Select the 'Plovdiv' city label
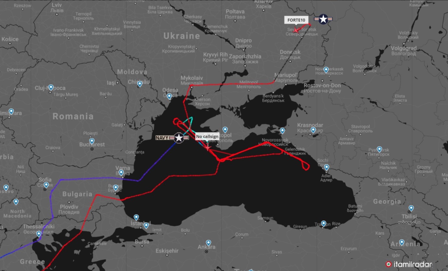This screenshot has width=448, height=271. point(69,207)
